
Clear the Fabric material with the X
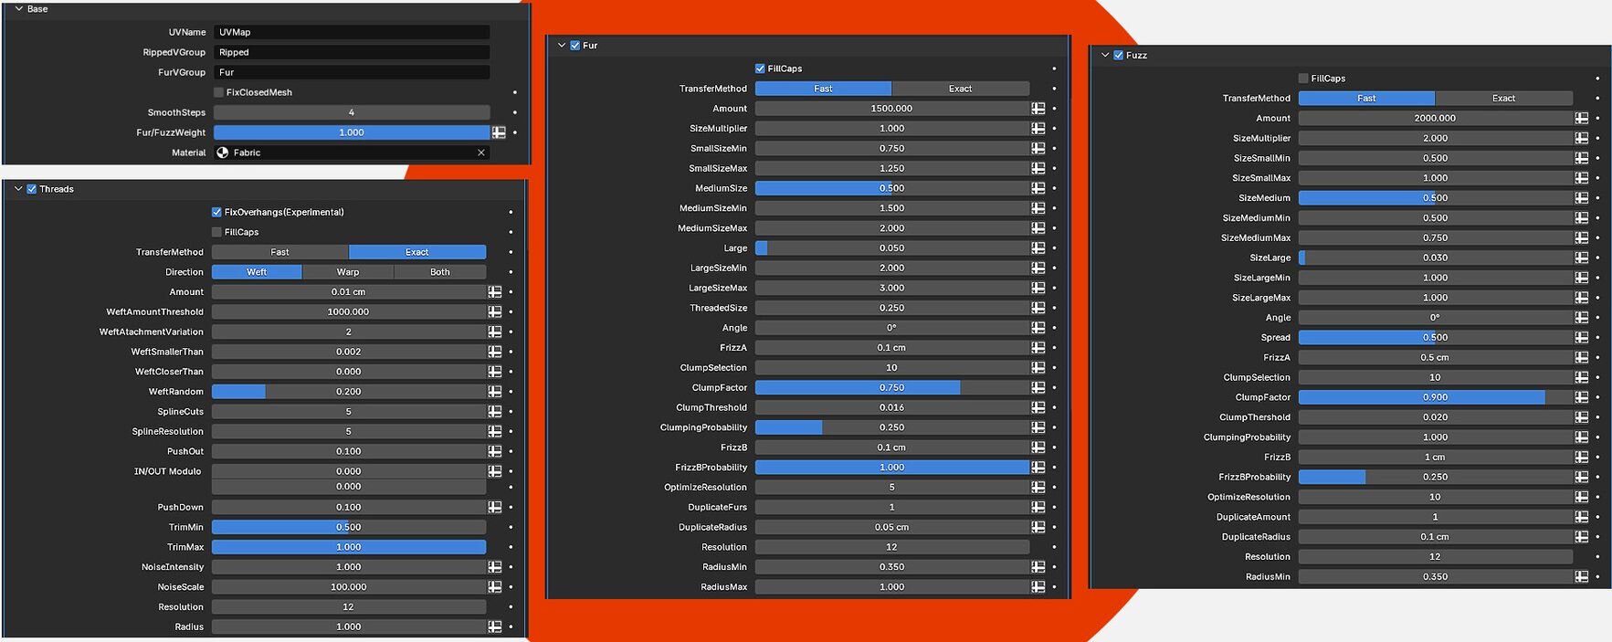(481, 153)
